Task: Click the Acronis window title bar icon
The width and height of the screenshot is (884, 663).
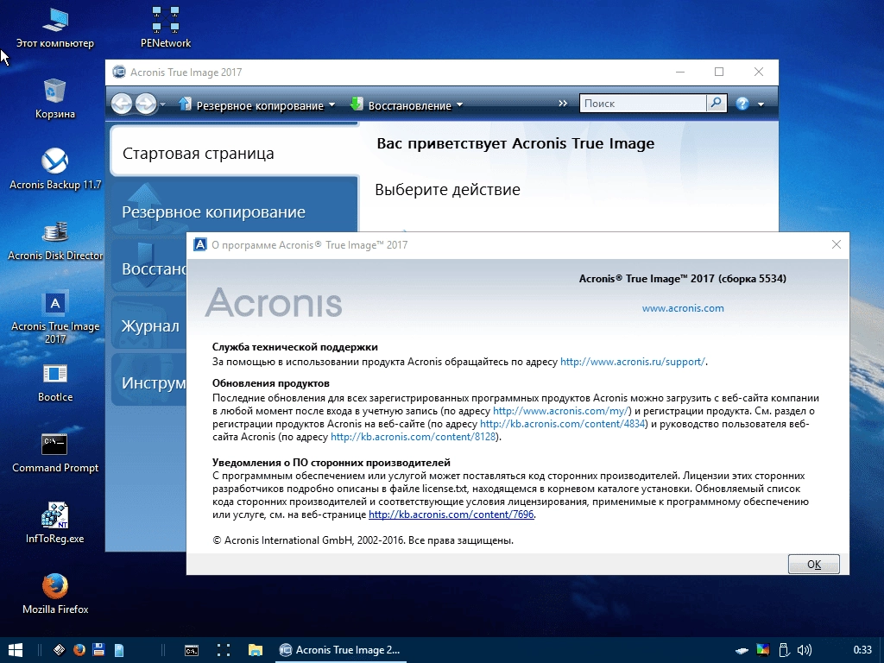Action: 119,72
